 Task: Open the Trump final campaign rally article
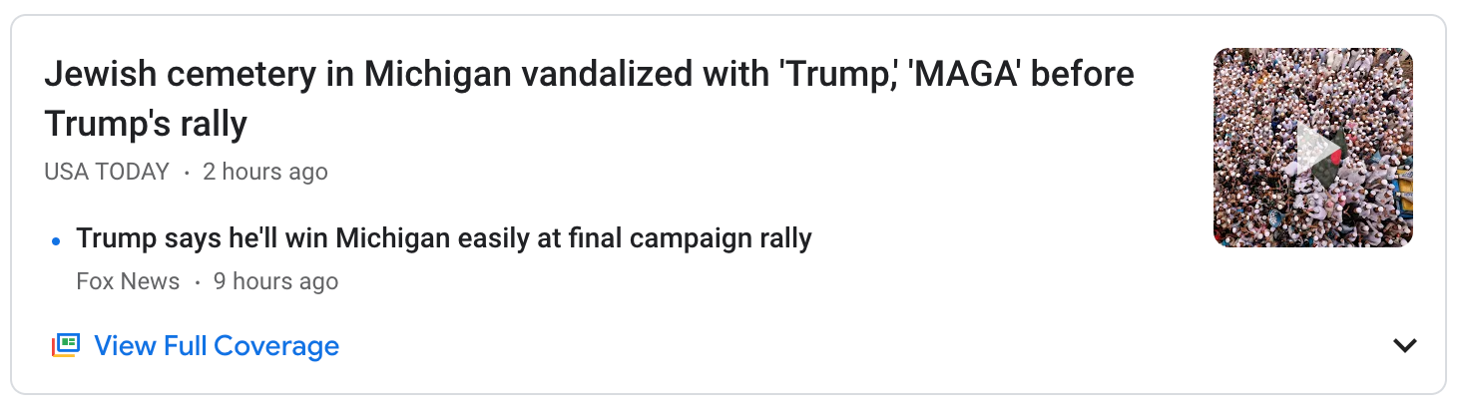tap(443, 239)
